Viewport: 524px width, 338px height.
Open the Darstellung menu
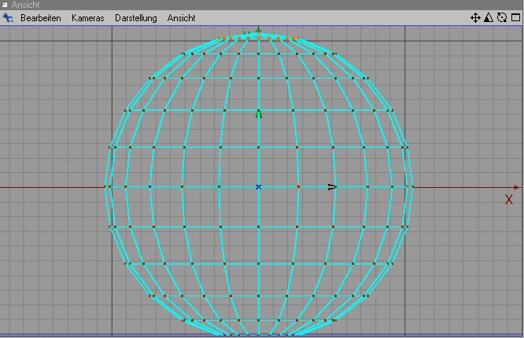pyautogui.click(x=135, y=17)
